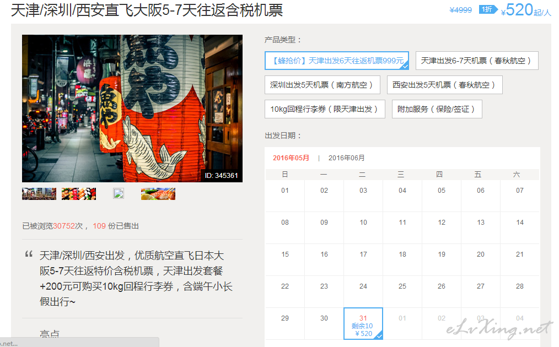Select departure date 31 with ¥520 price
Screen dimensions: 559x347
point(363,323)
